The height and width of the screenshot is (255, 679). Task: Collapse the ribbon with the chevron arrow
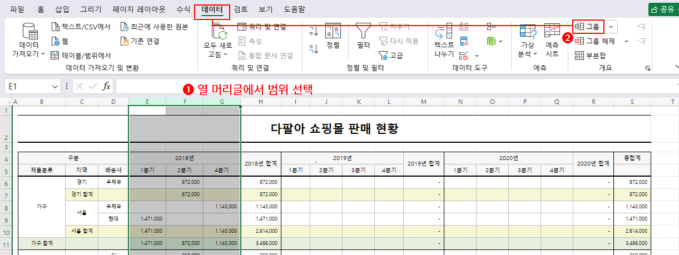677,67
